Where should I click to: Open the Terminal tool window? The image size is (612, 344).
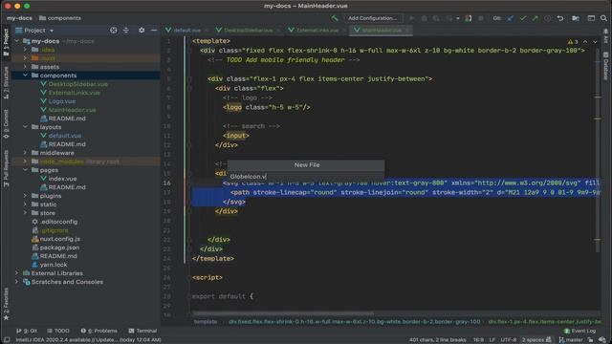pyautogui.click(x=142, y=331)
